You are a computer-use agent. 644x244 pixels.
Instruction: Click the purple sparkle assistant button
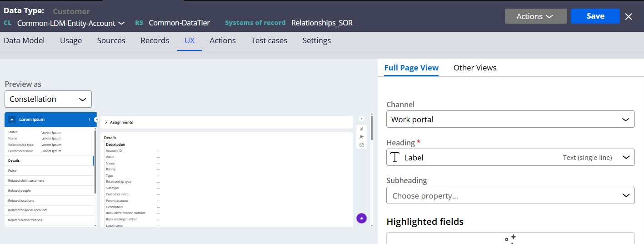[361, 219]
